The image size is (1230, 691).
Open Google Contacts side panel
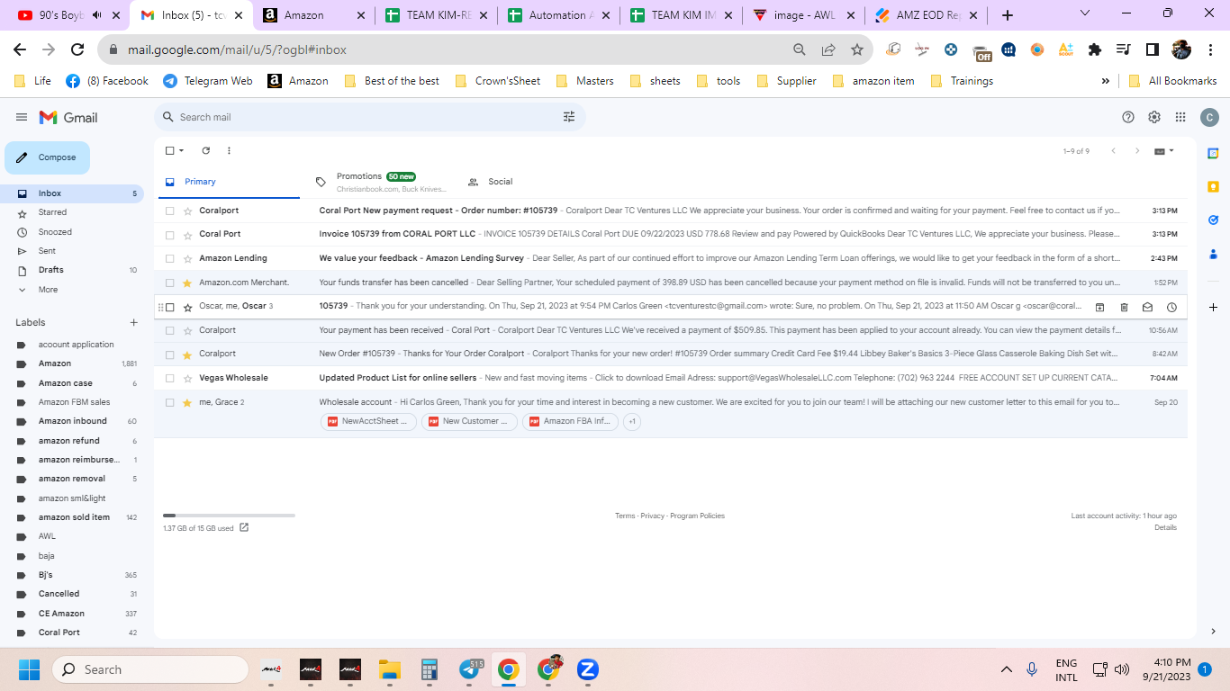tap(1213, 253)
